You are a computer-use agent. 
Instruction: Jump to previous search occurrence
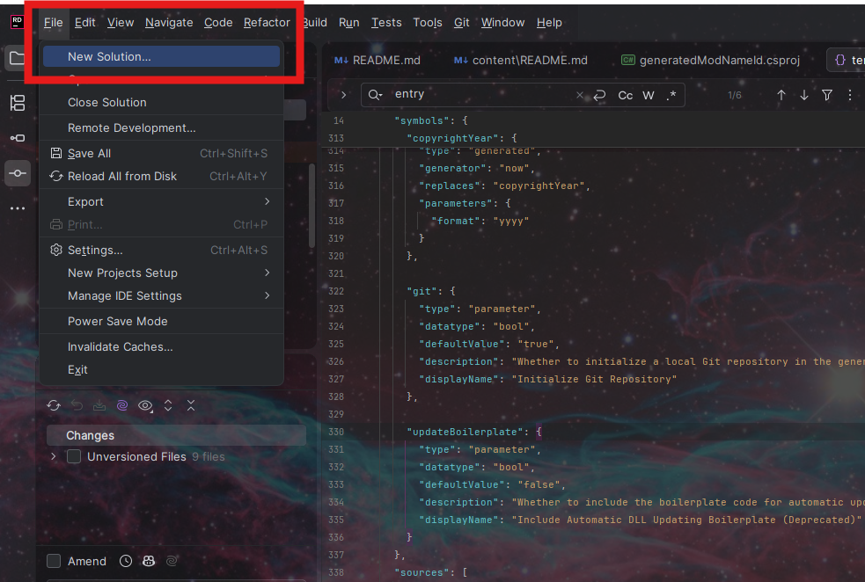click(781, 95)
